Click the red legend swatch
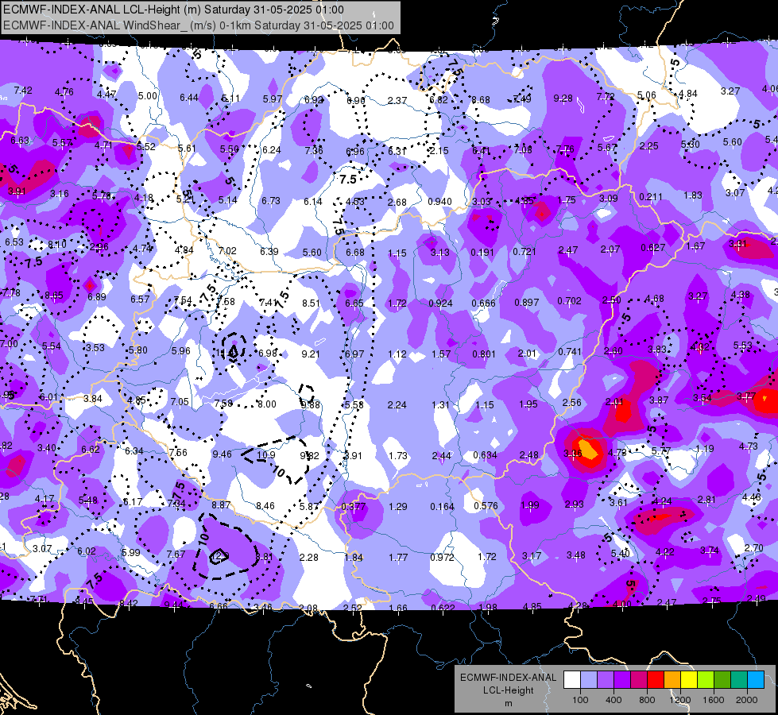 (656, 679)
